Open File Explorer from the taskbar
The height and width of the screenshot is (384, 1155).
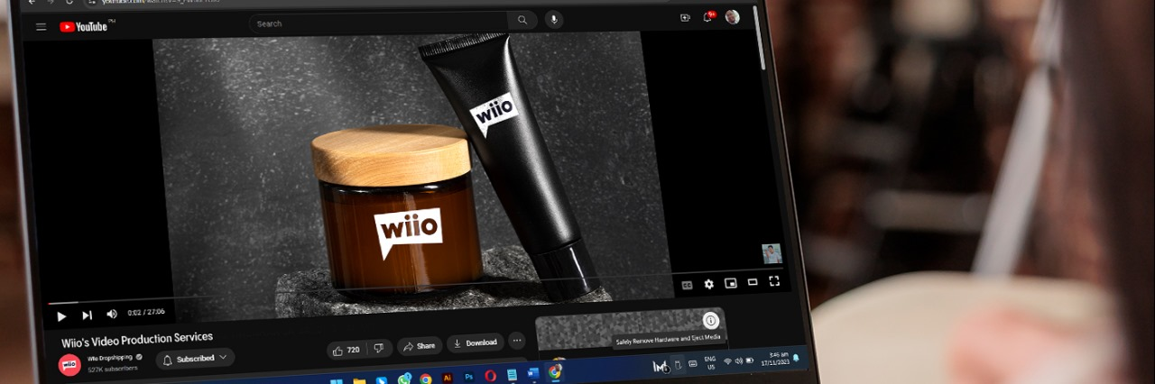(x=359, y=380)
